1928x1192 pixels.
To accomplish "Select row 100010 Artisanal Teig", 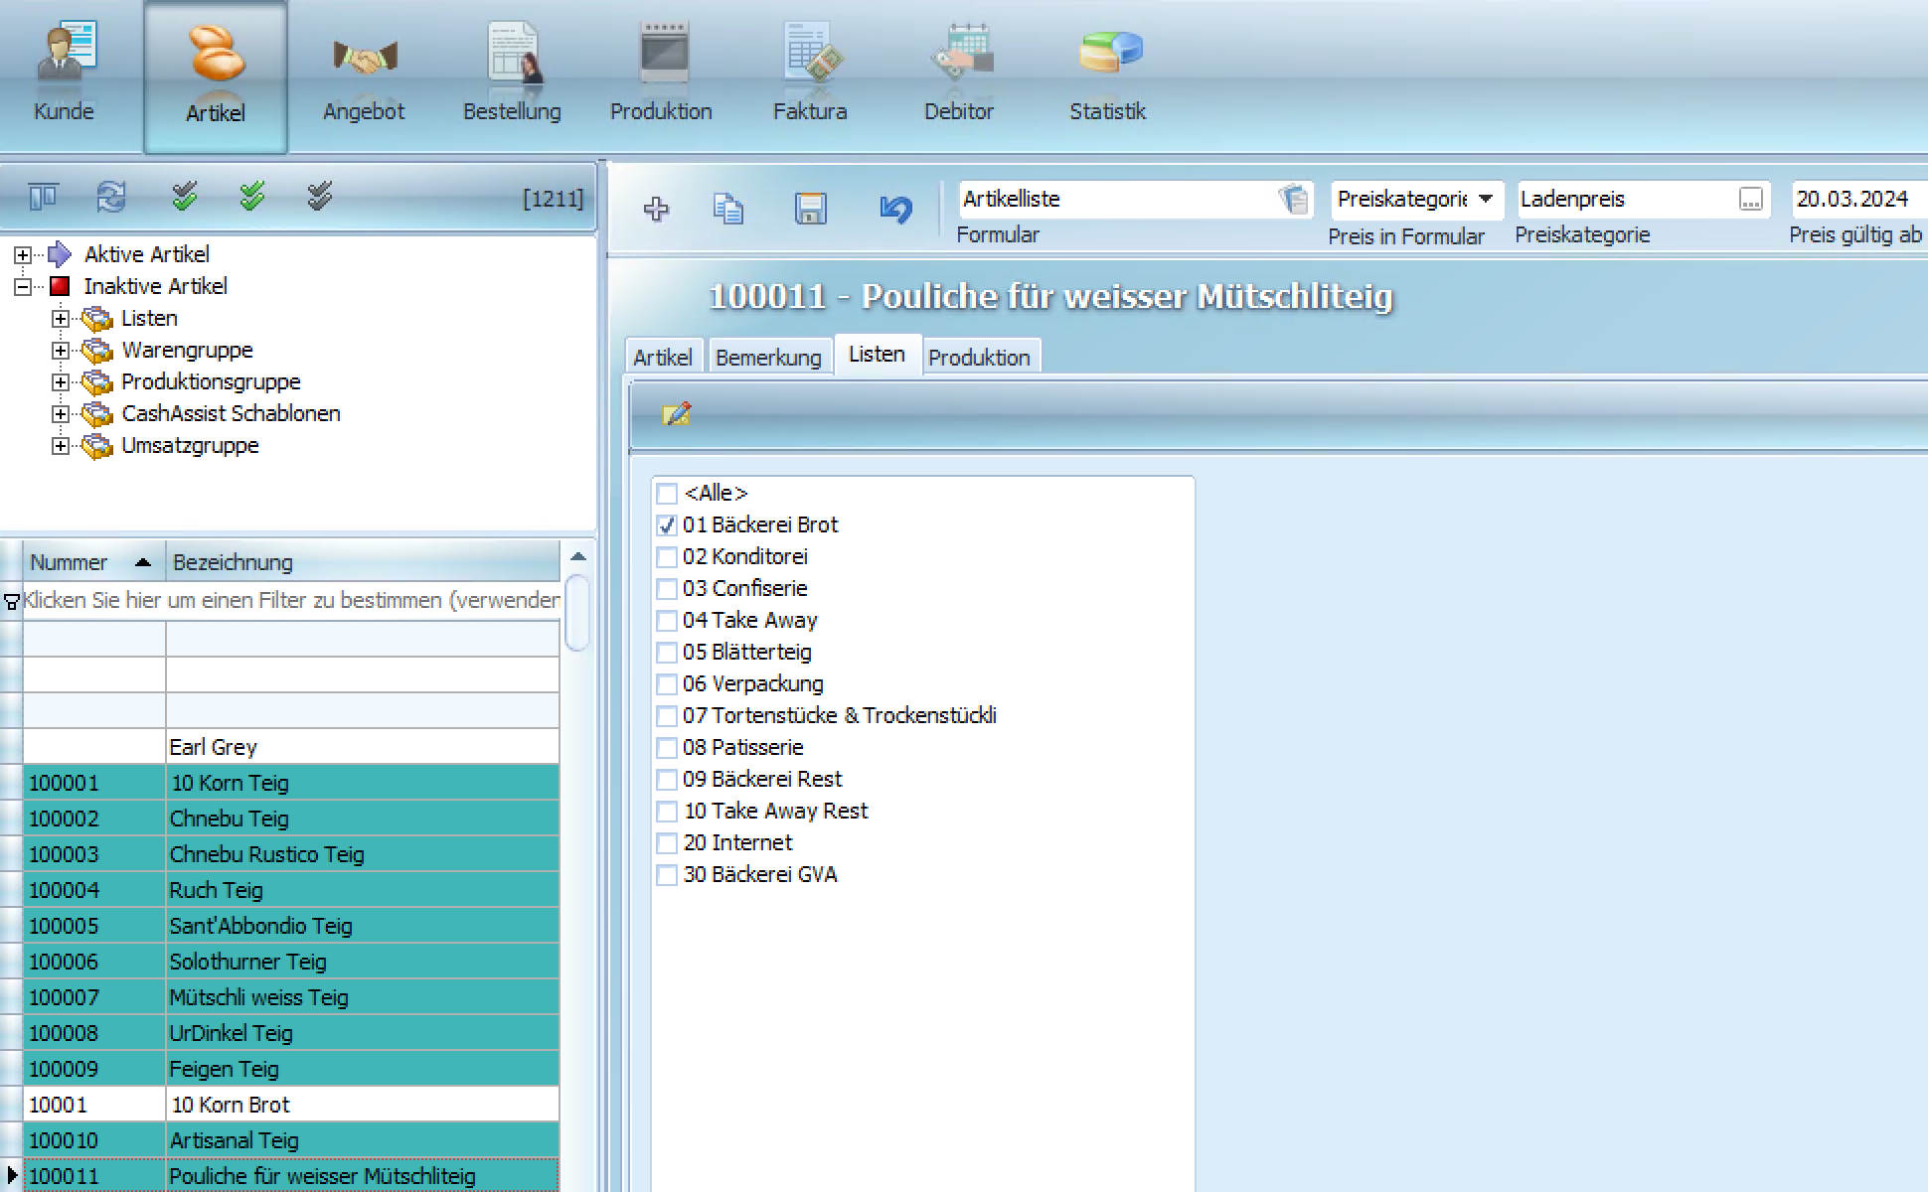I will tap(291, 1140).
